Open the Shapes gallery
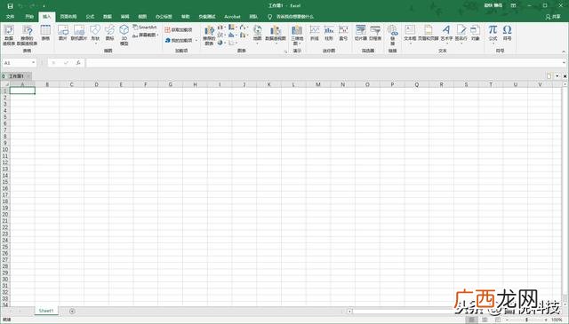 95,34
